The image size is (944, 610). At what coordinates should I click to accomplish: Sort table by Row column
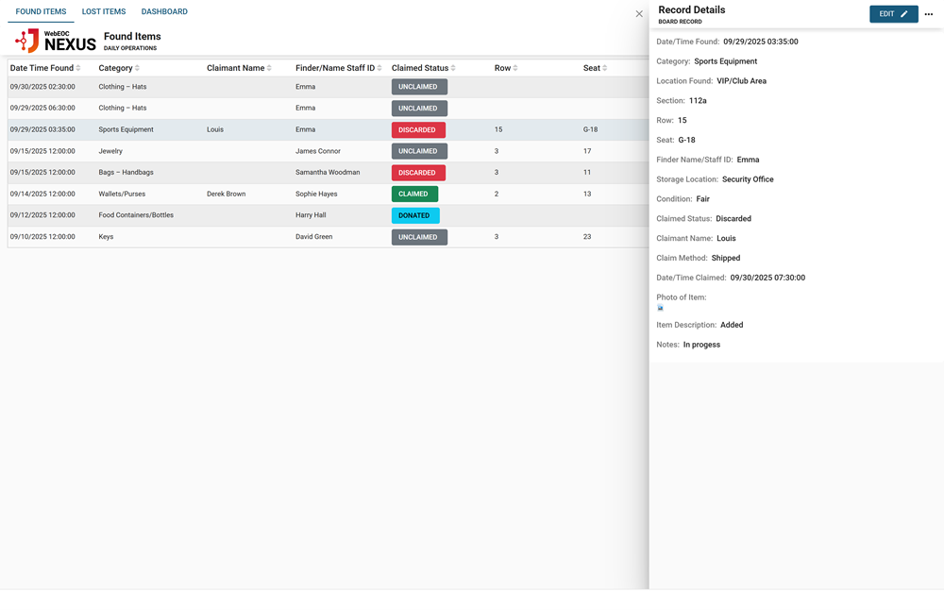coord(515,68)
